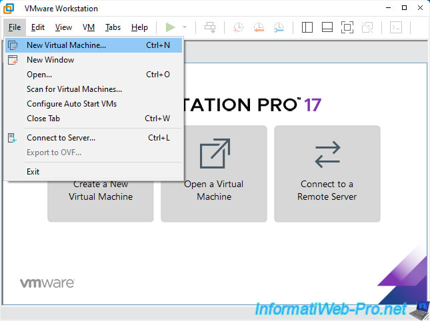Screen dimensions: 430x321
Task: Toggle the thumbnail bar icon
Action: [x=327, y=27]
